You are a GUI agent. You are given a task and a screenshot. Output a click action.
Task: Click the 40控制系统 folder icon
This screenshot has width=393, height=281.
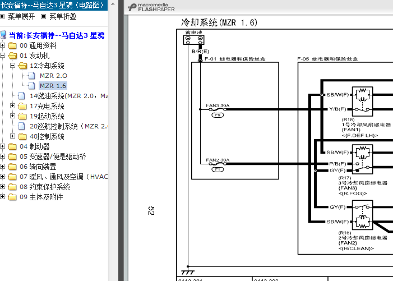click(22, 137)
